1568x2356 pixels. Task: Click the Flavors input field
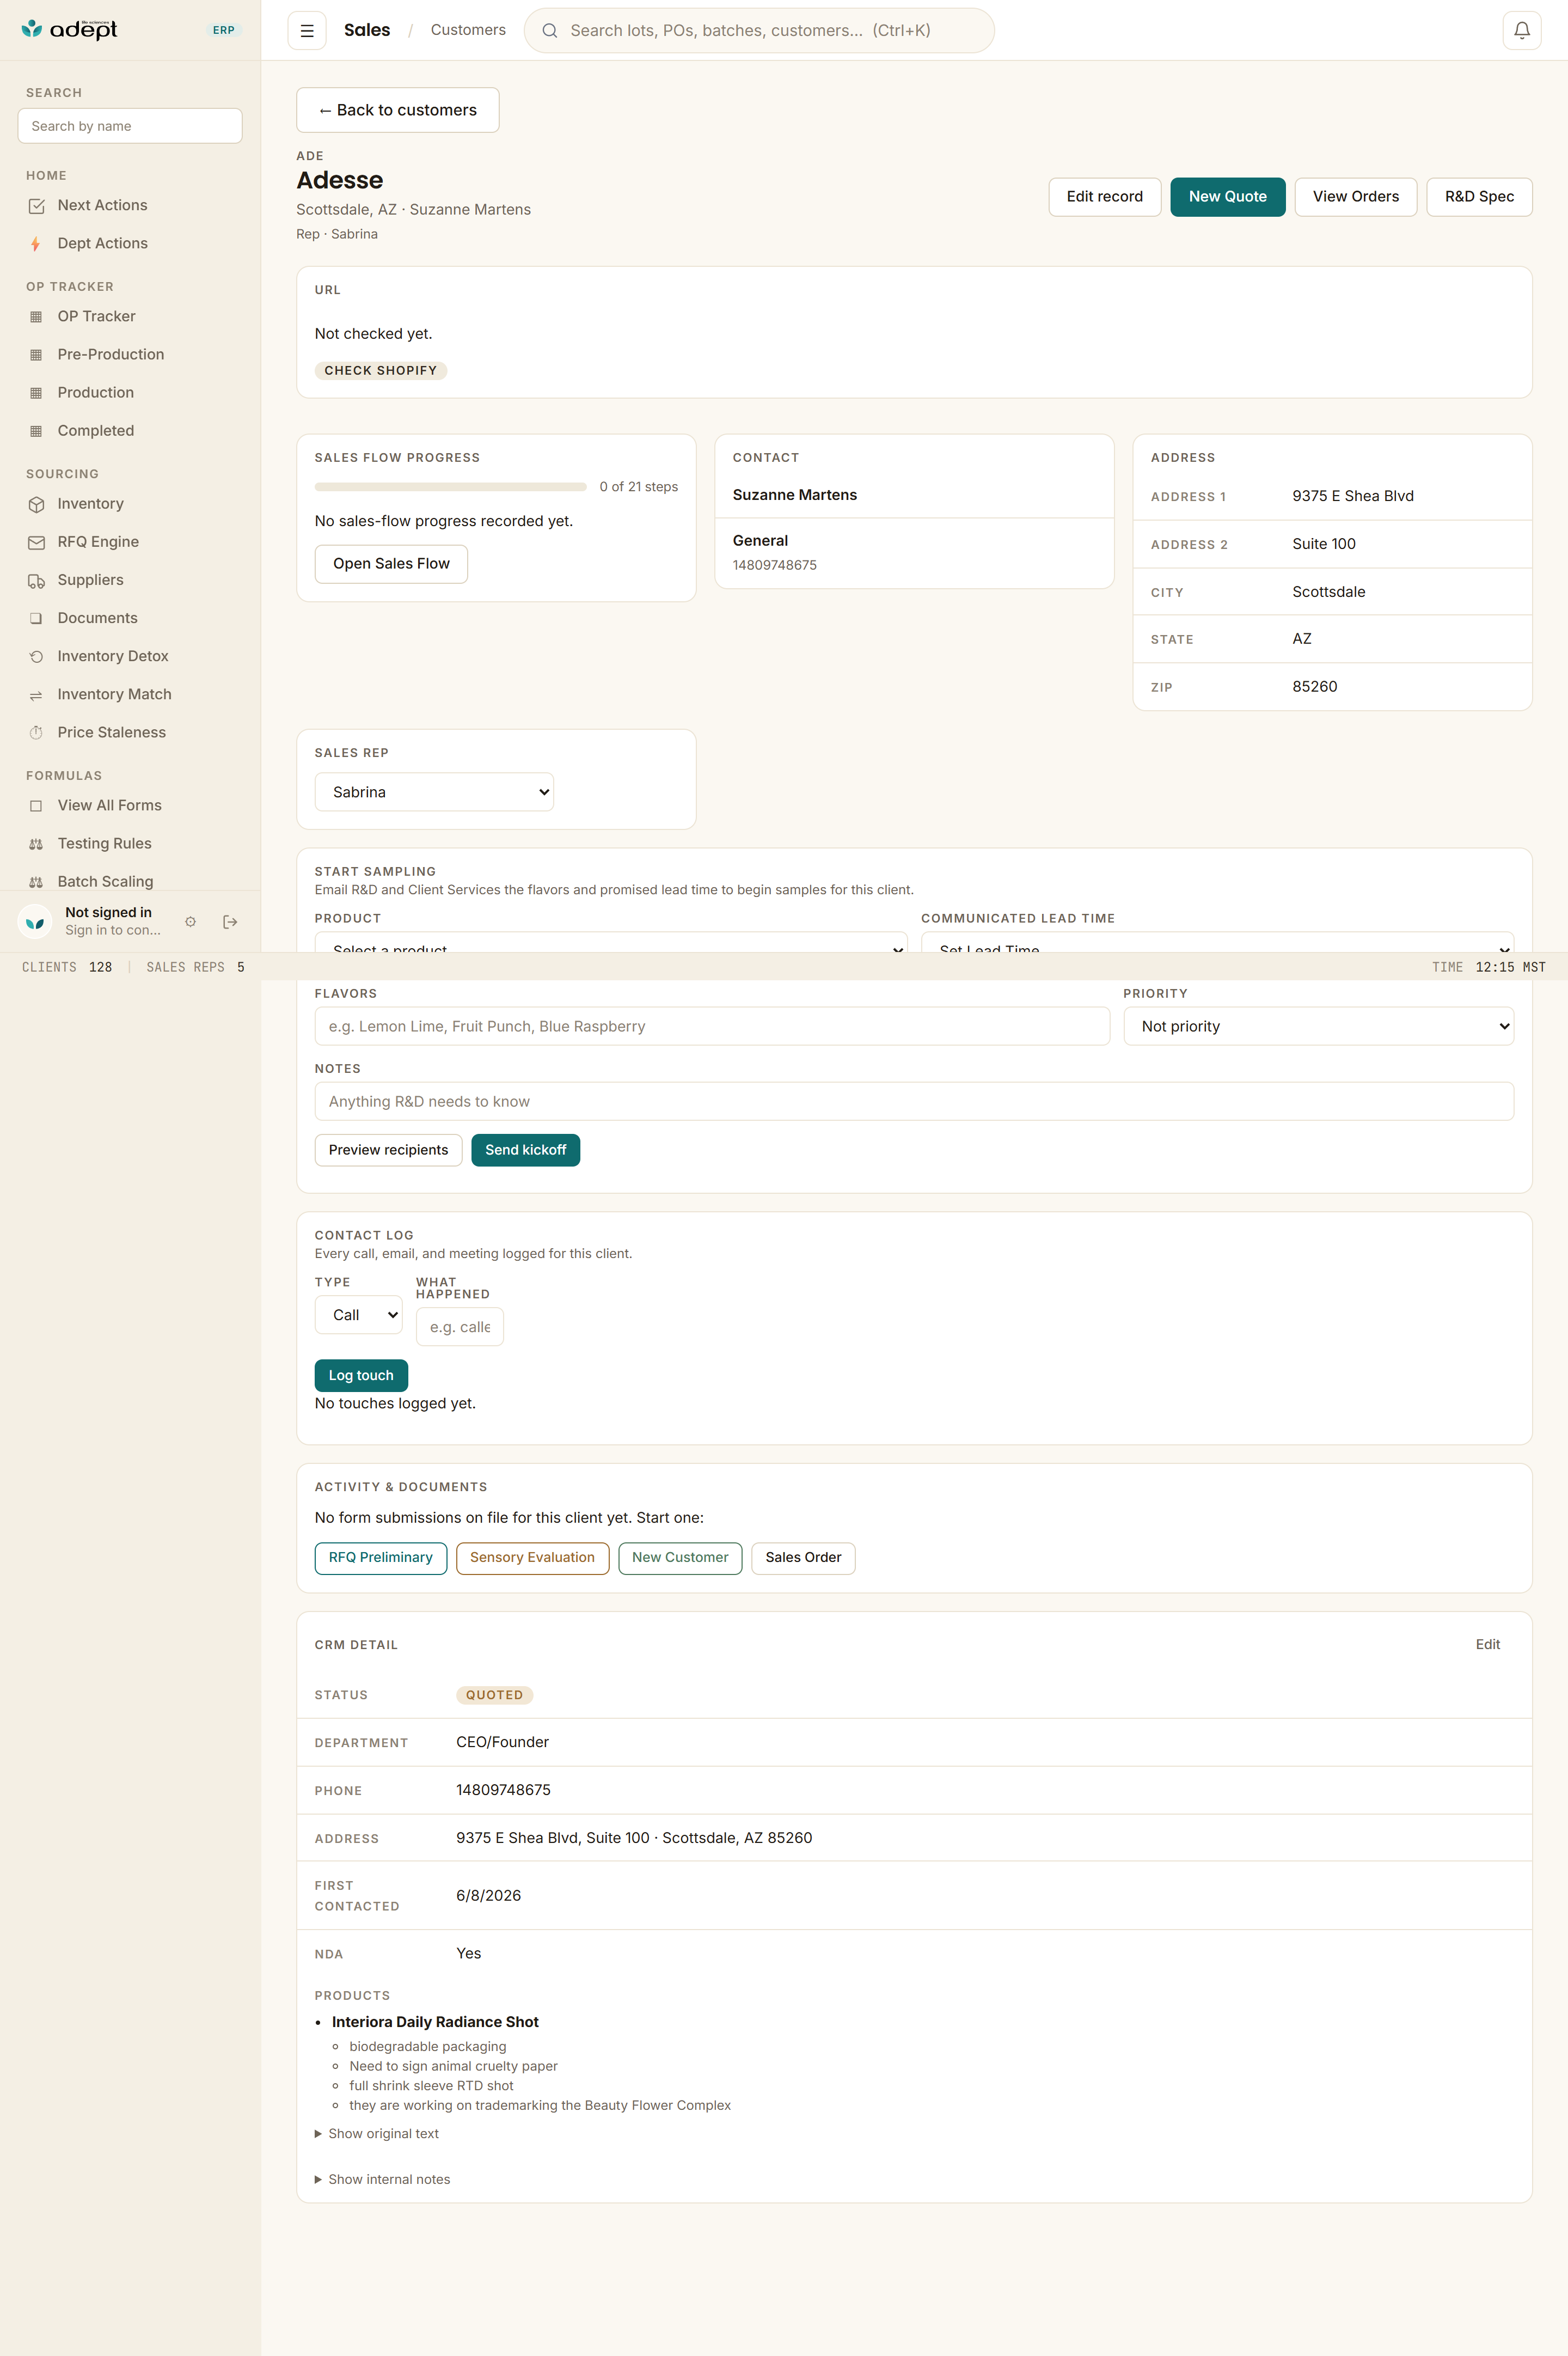pos(712,1026)
